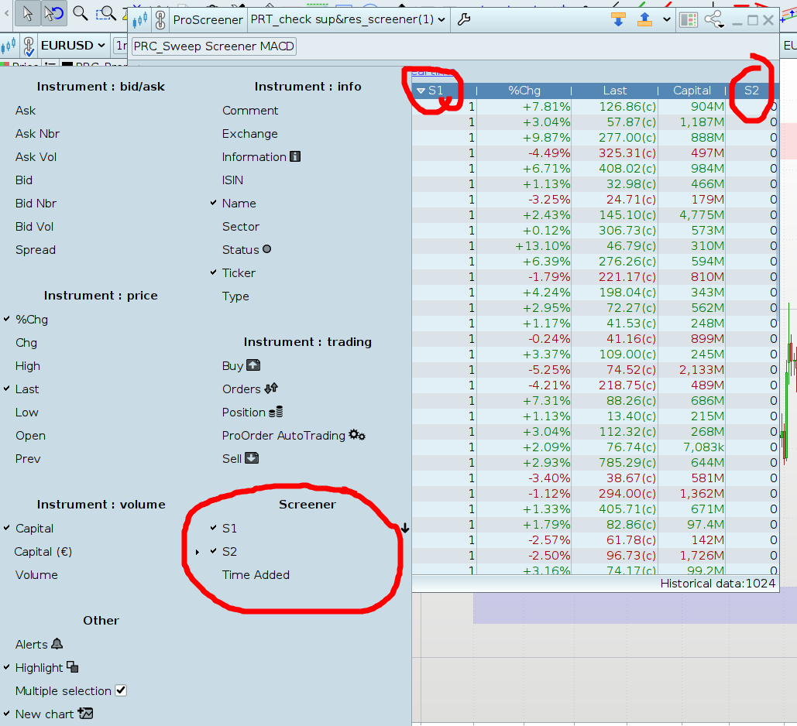797x726 pixels.
Task: Select the row with +13.10% change
Action: pyautogui.click(x=595, y=246)
